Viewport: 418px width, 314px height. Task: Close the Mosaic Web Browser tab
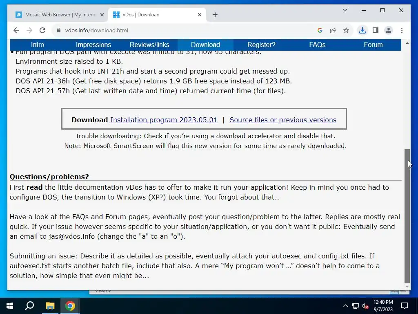pos(102,15)
